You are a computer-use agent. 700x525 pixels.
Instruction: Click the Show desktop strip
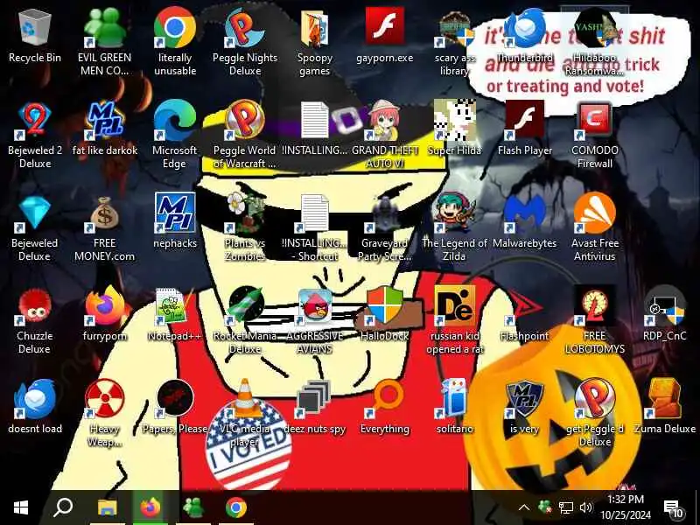coord(697,507)
